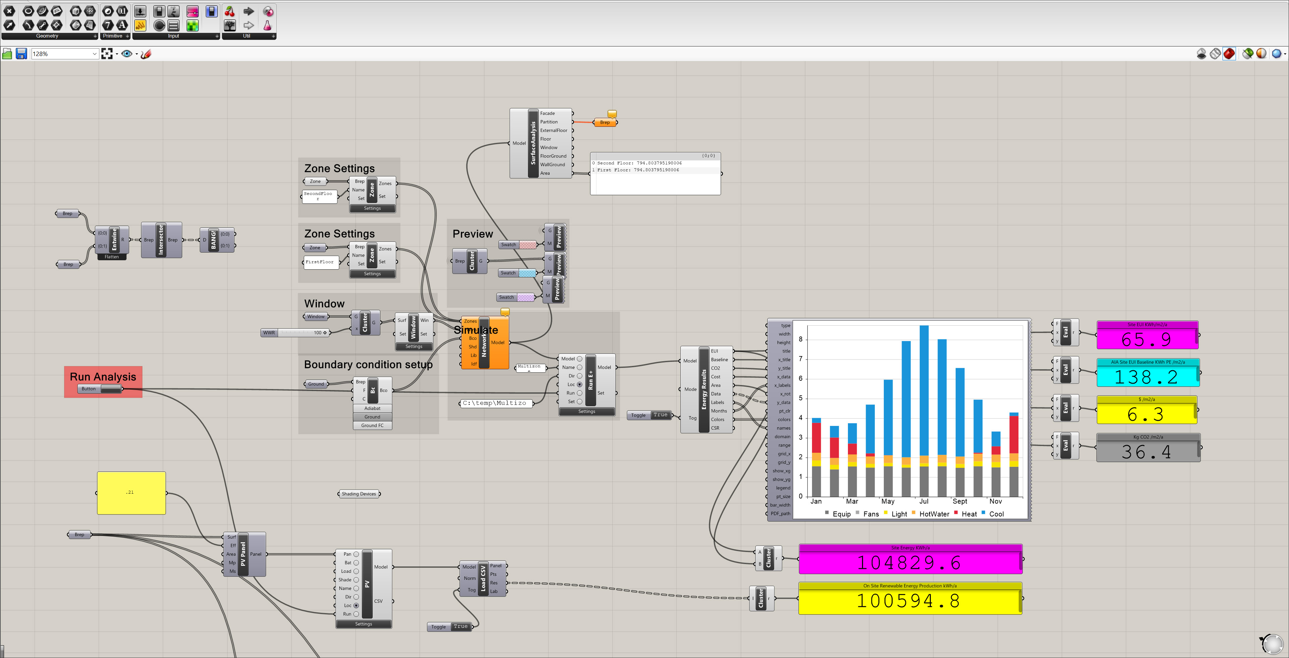Select the yellow Panel input icon

point(140,25)
